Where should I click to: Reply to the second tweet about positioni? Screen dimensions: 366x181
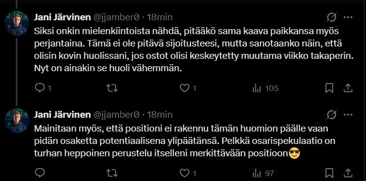tap(40, 173)
